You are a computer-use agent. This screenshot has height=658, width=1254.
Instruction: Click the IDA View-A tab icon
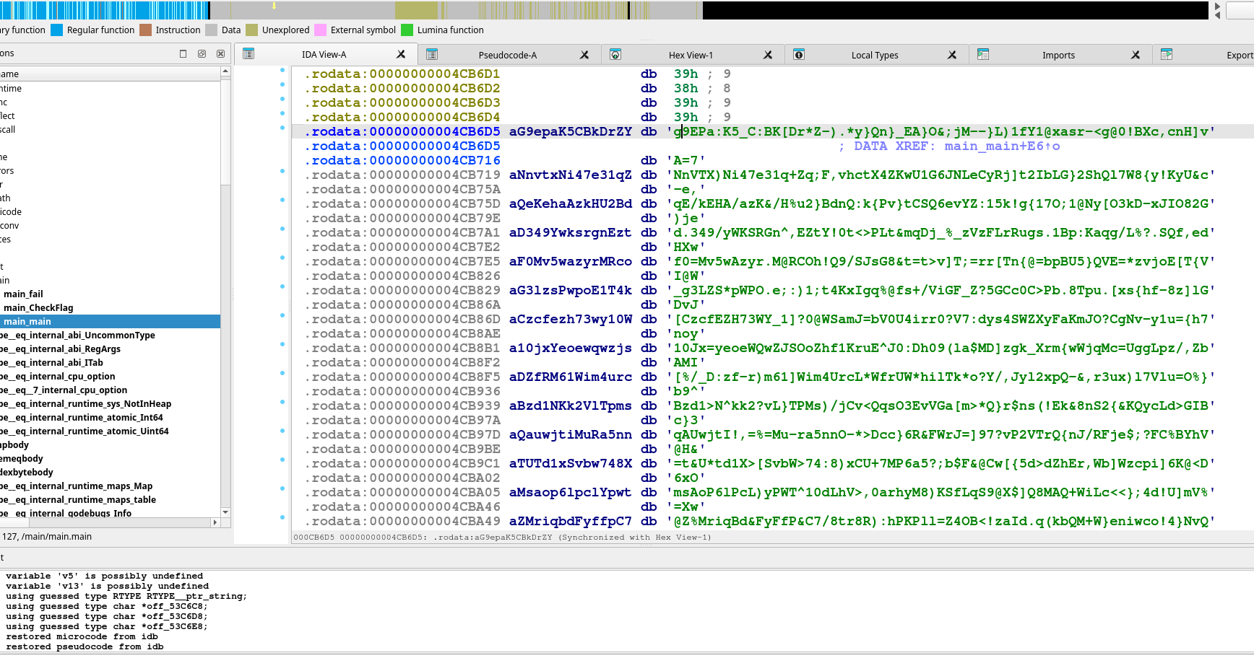pyautogui.click(x=248, y=54)
